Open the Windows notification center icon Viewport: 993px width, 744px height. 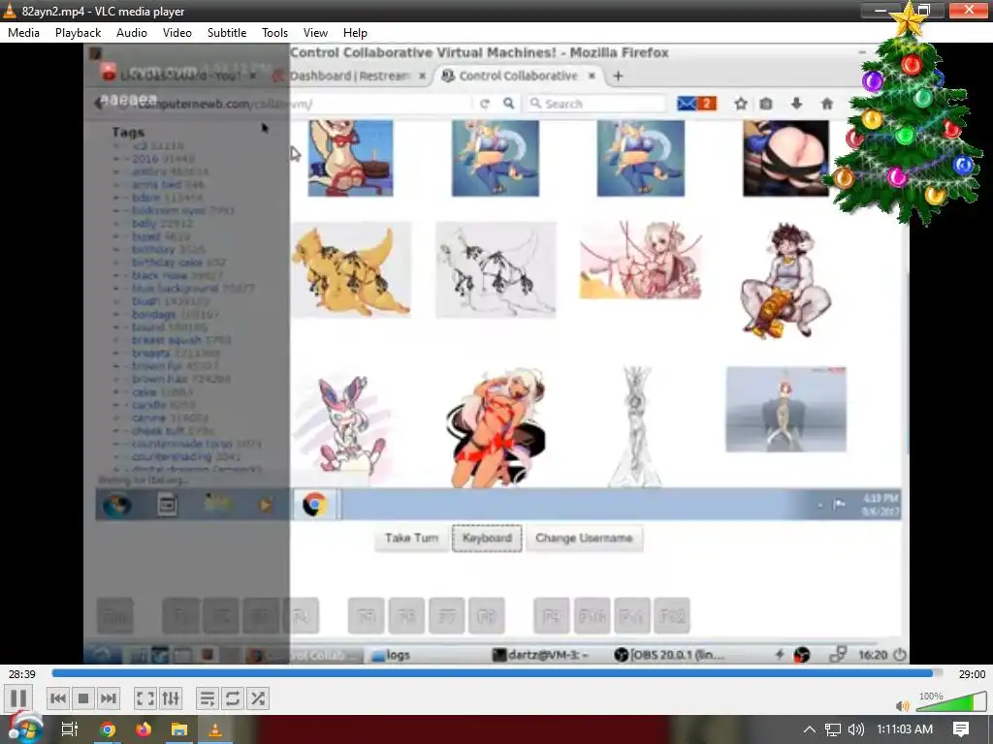click(961, 729)
